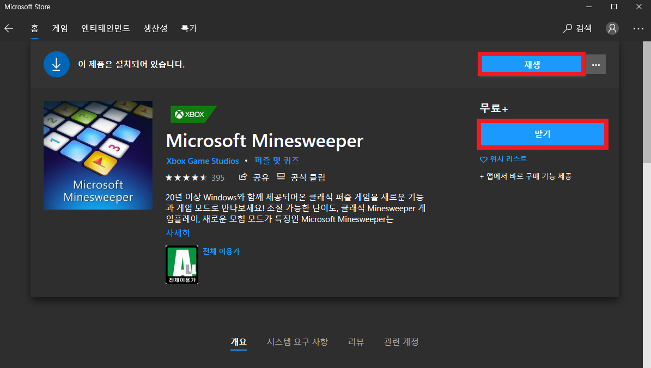Click the 무료+ price text

pos(494,109)
